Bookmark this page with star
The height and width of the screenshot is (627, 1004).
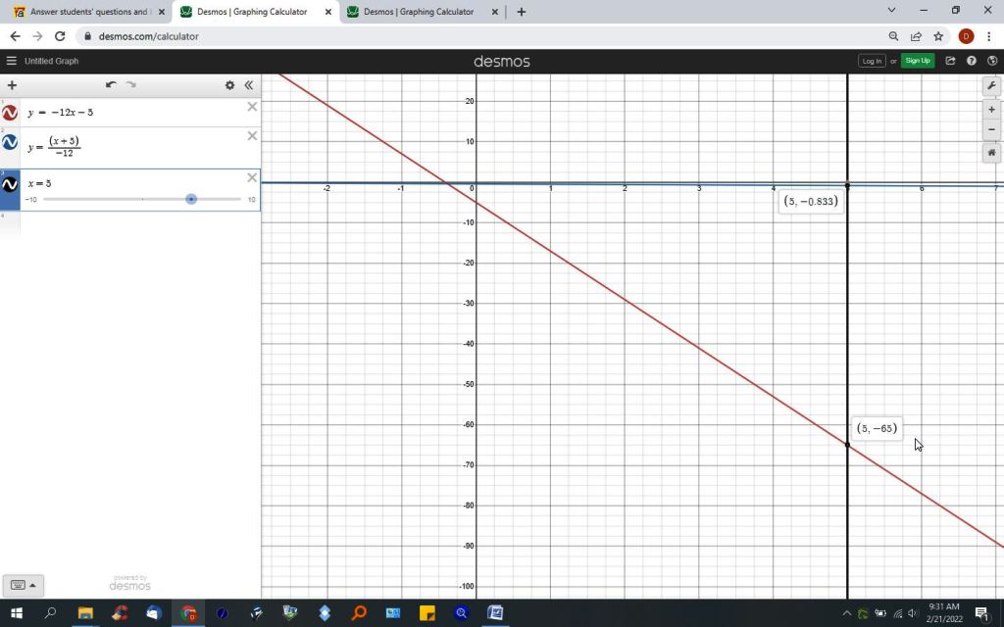click(x=938, y=36)
